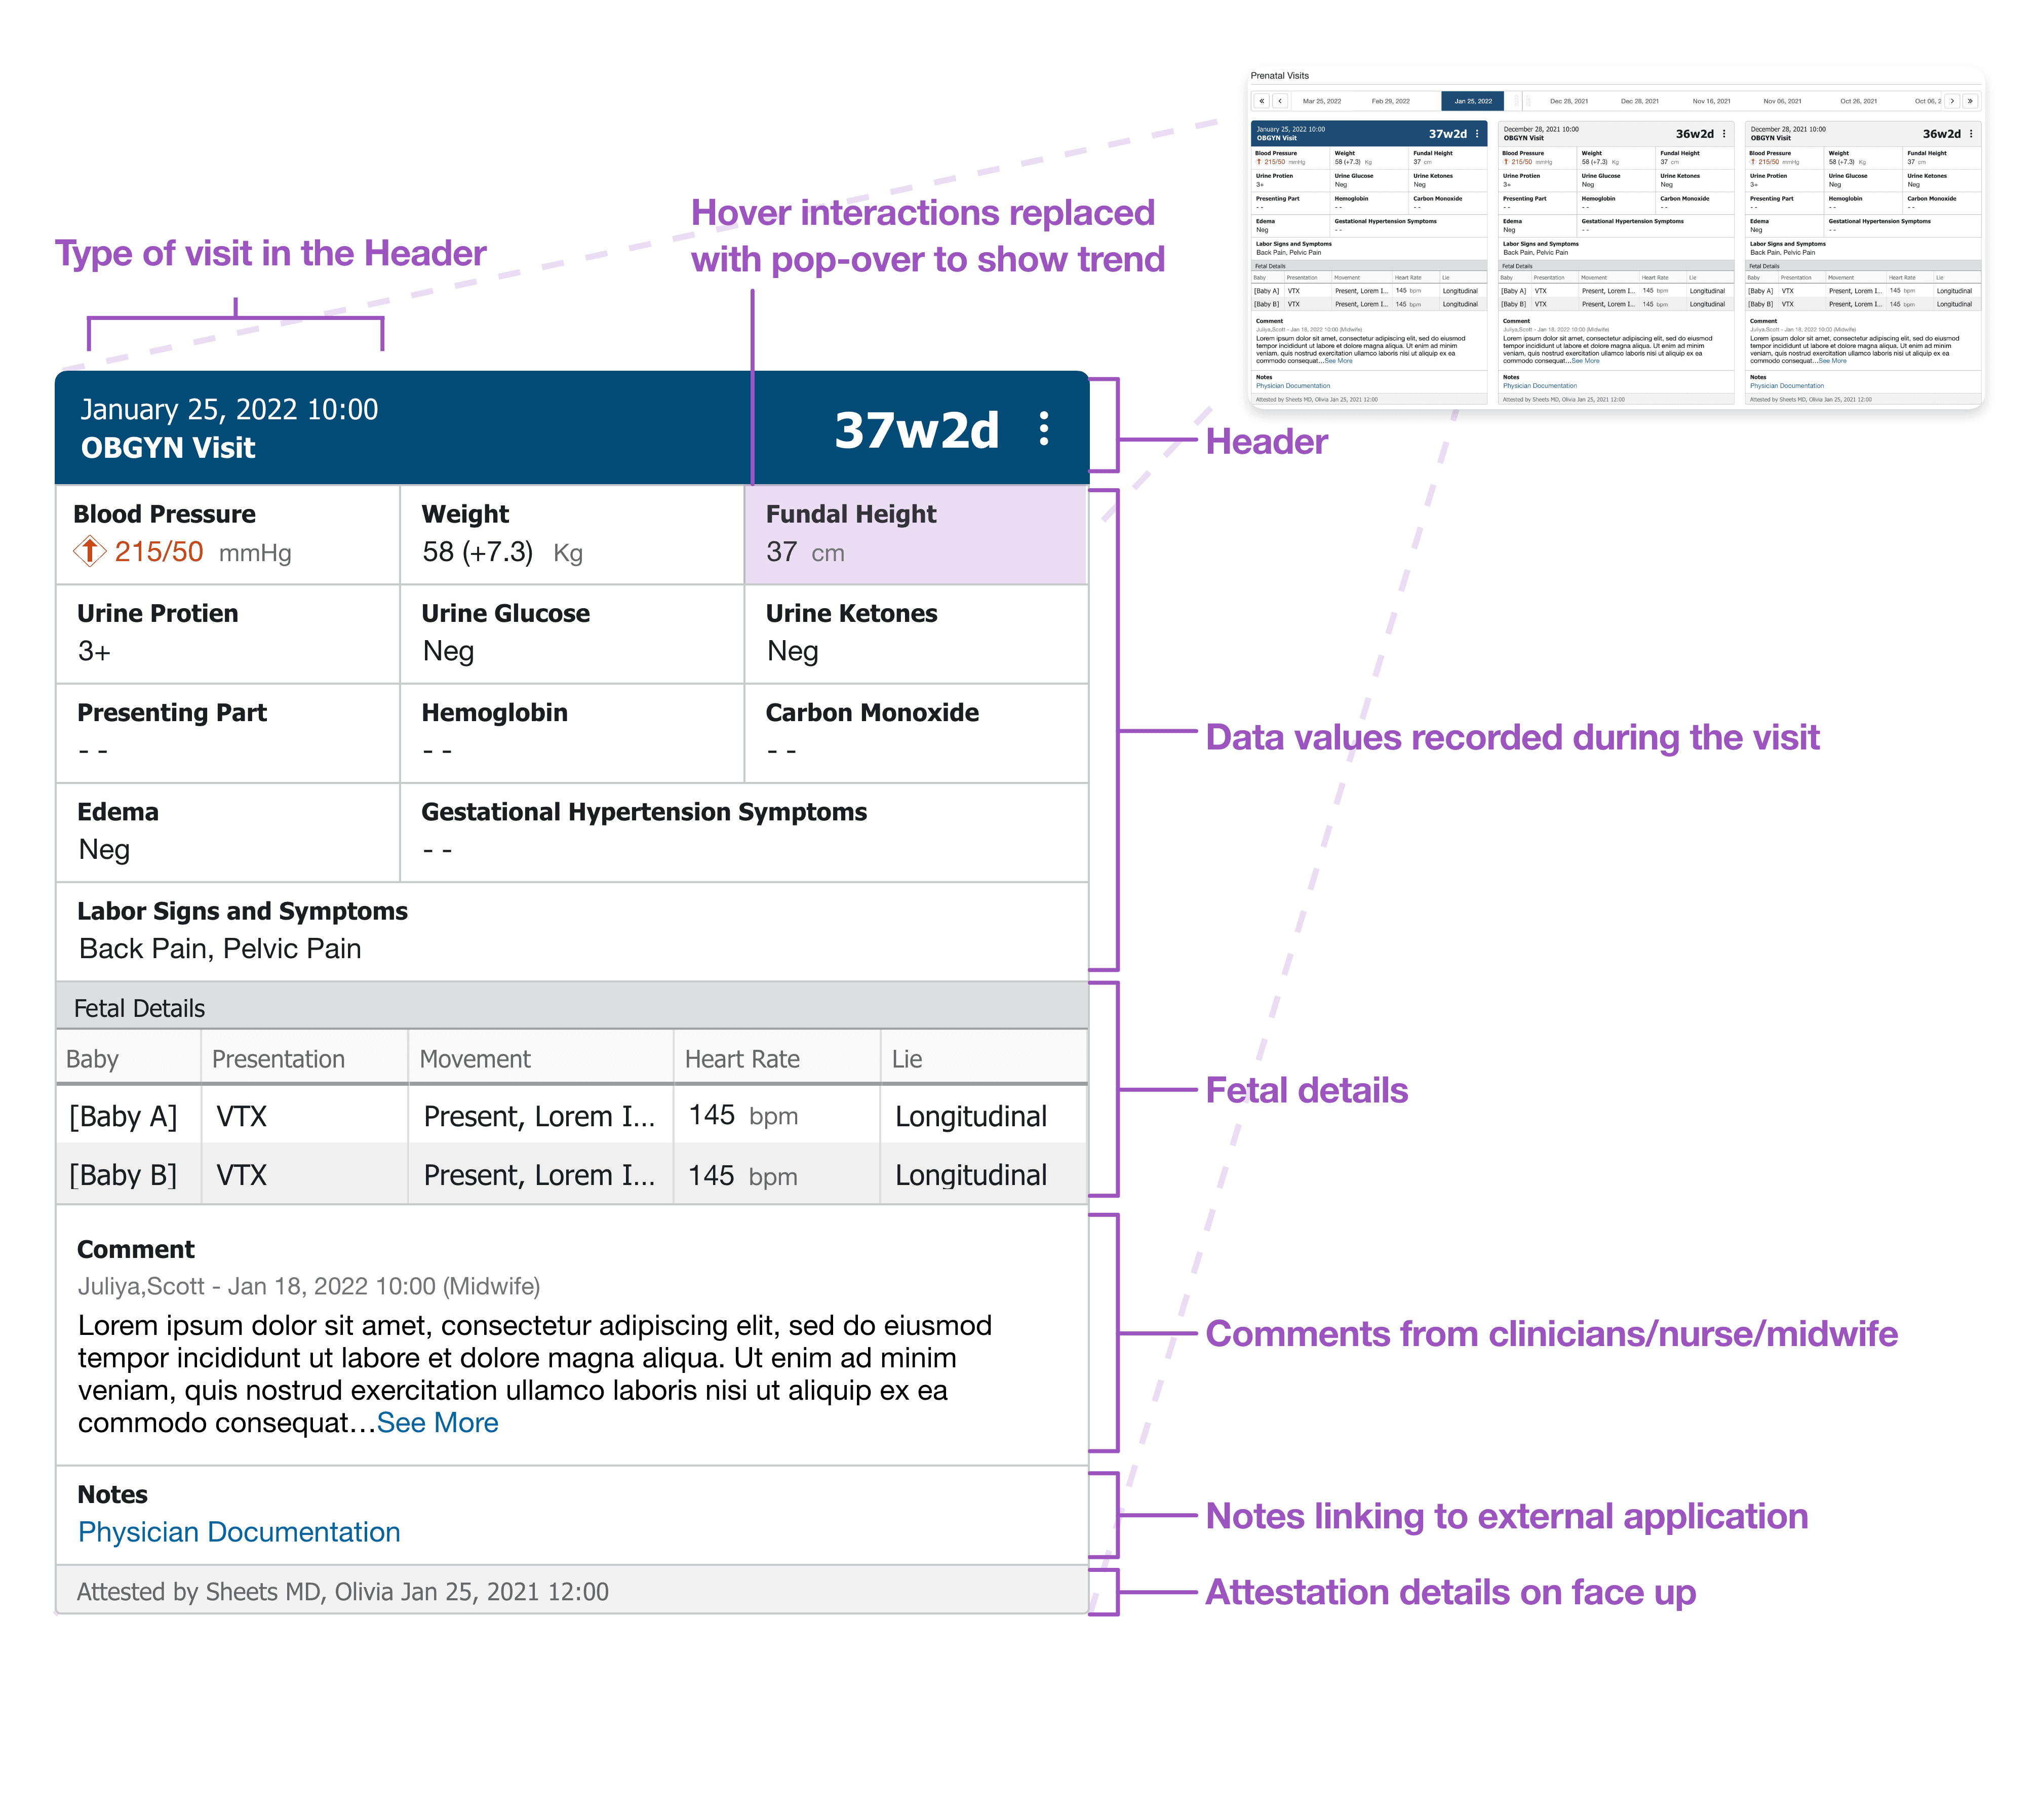Click See More in the large card comment
Image resolution: width=2044 pixels, height=1815 pixels.
[x=437, y=1423]
